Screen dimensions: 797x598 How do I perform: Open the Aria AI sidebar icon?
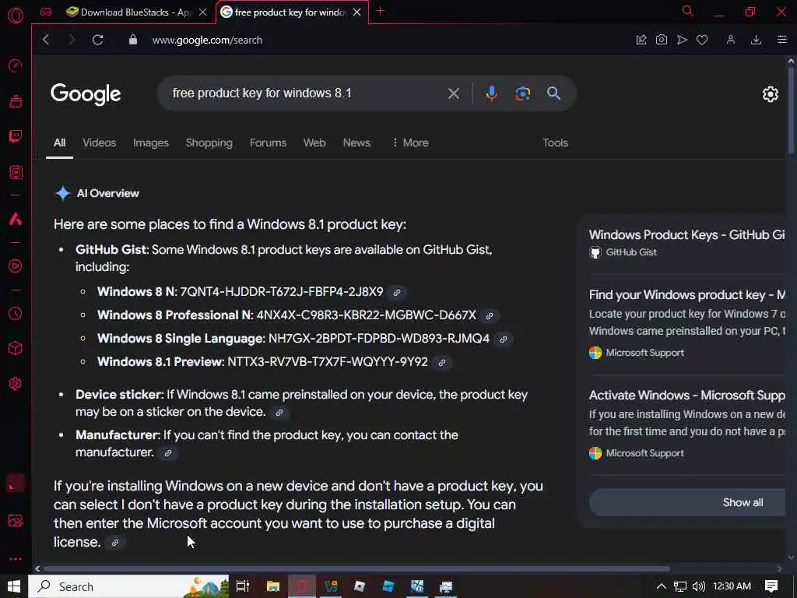[16, 219]
